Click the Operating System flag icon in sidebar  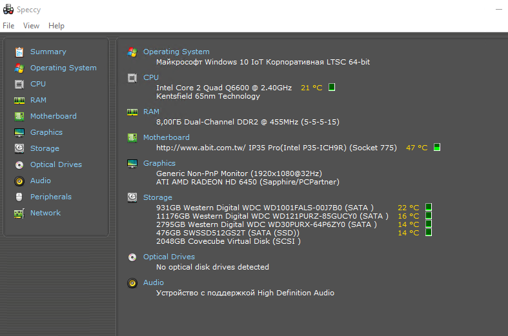(19, 68)
